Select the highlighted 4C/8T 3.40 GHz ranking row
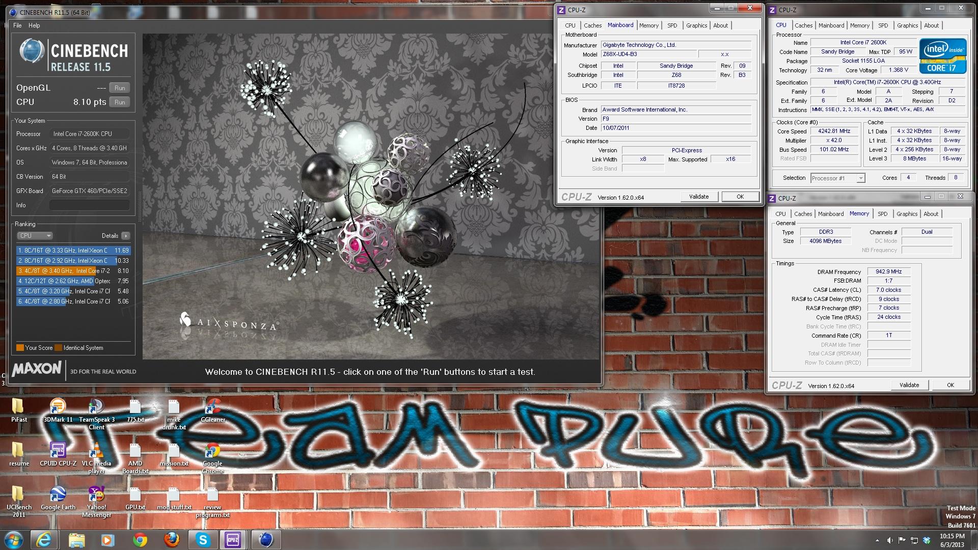The image size is (978, 550). click(x=73, y=271)
